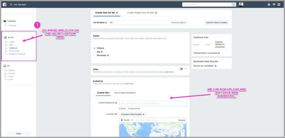Click the map zoom in plus button
Screen dimensions: 285x138
click(x=183, y=131)
